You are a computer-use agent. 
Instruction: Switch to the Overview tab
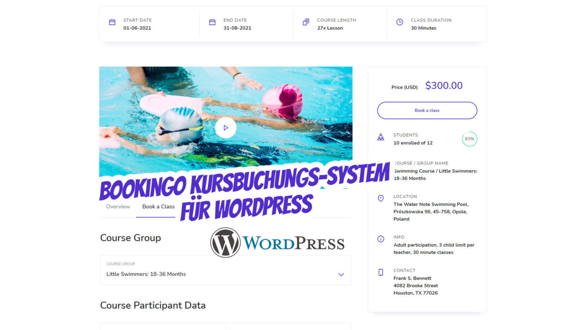coord(118,207)
